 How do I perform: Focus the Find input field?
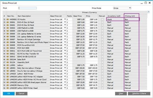[28, 8]
